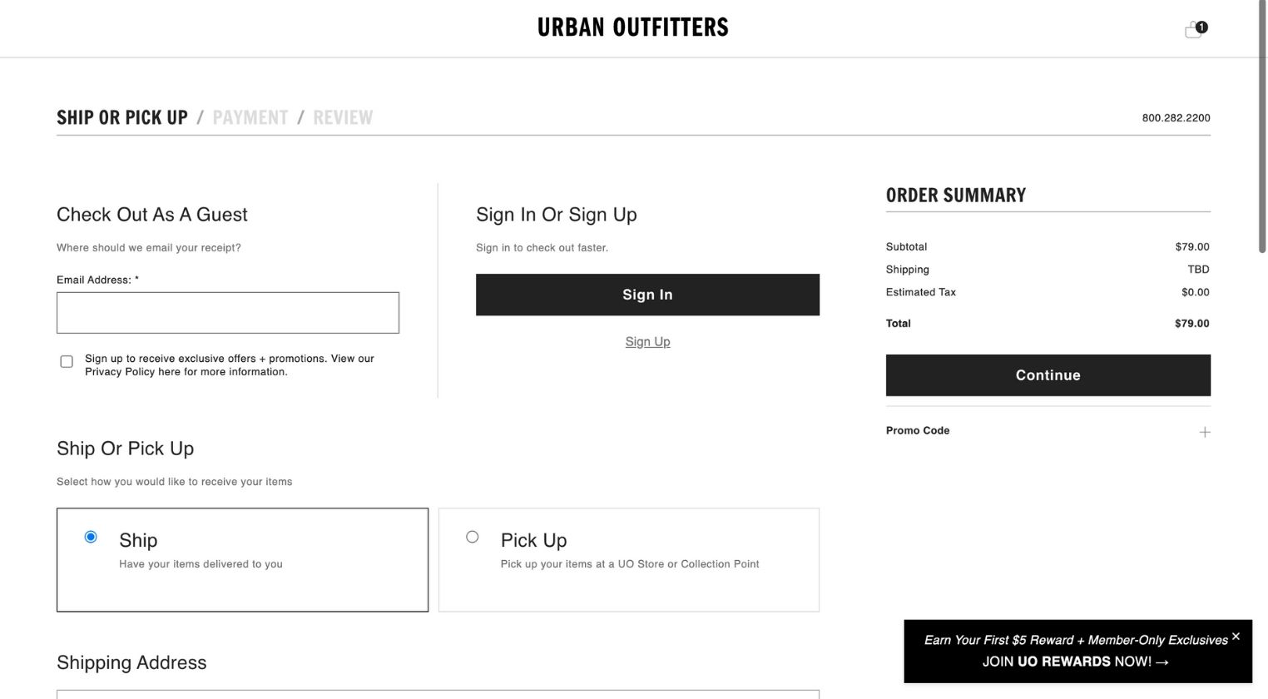Viewport: 1268px width, 699px height.
Task: Choose the Pick Up delivery card
Action: pos(628,560)
